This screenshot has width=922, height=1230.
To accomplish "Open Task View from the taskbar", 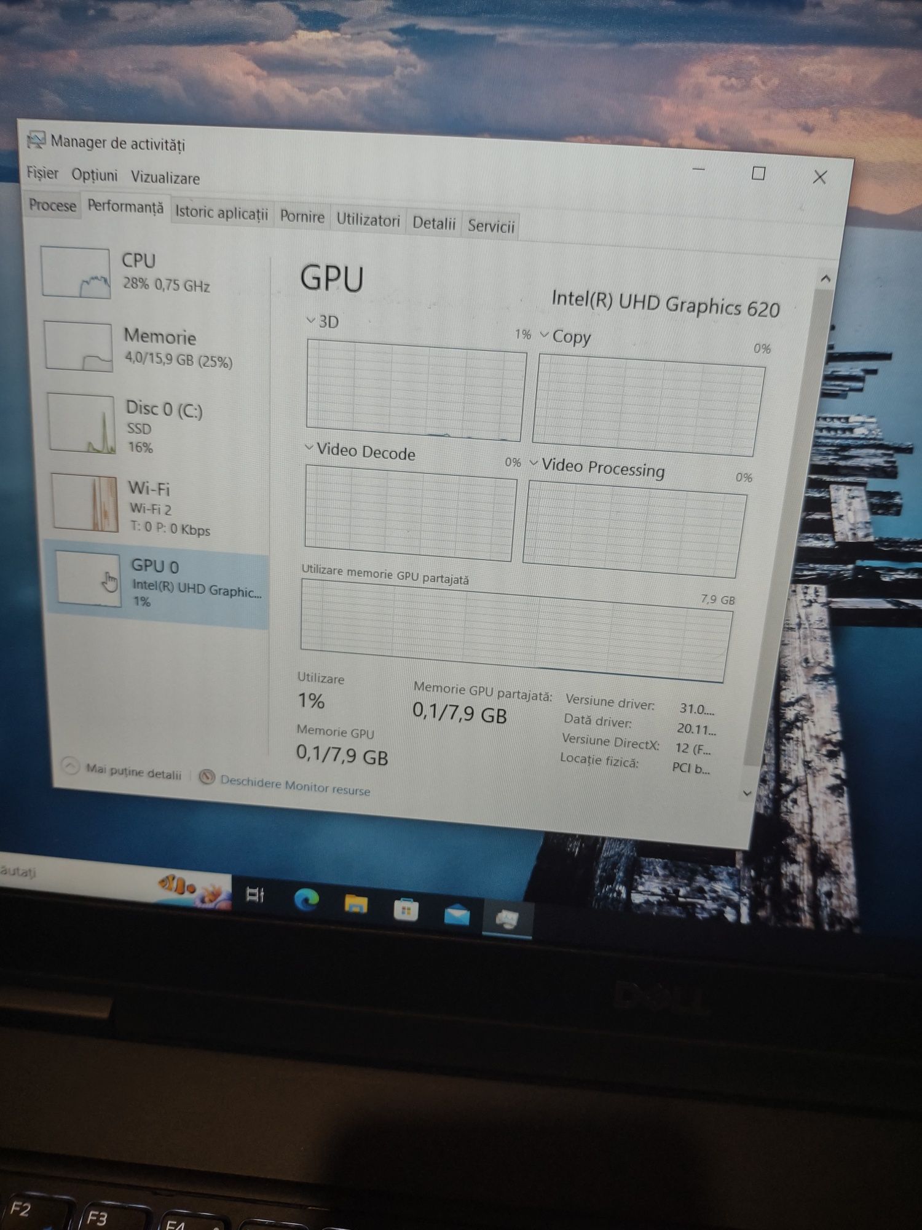I will click(x=255, y=894).
